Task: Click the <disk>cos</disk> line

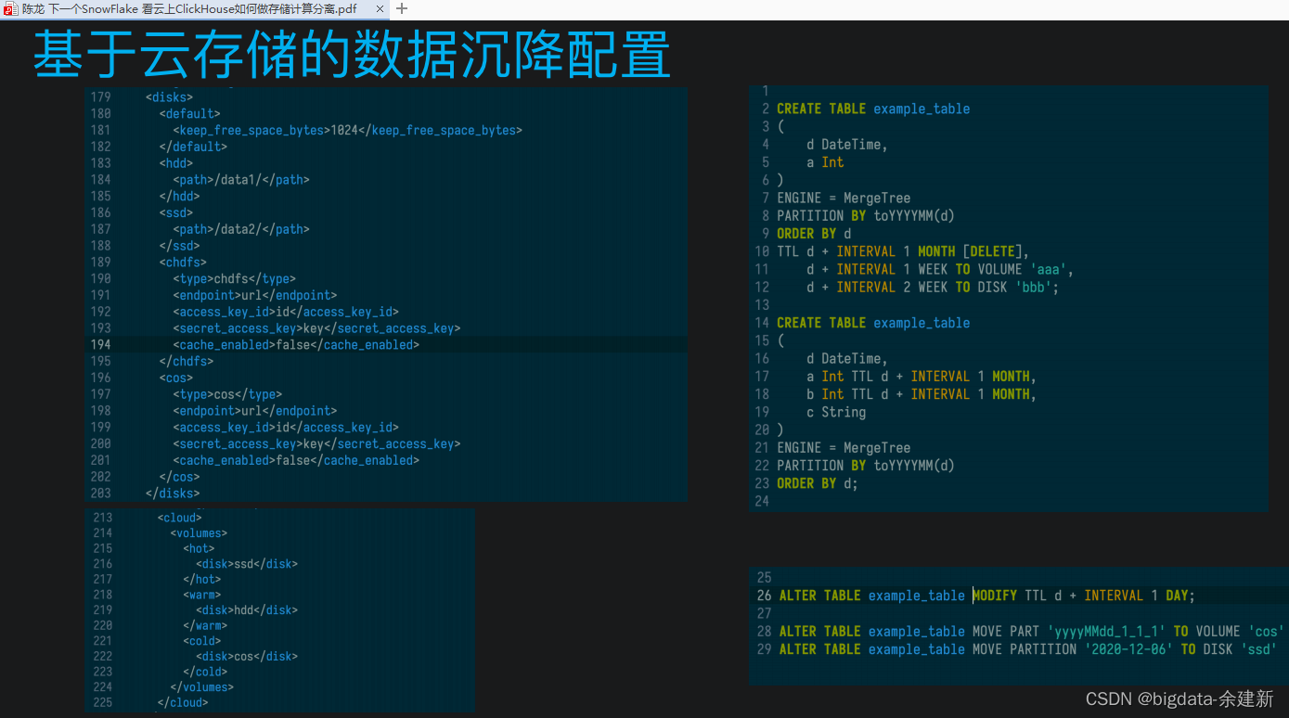Action: 247,657
